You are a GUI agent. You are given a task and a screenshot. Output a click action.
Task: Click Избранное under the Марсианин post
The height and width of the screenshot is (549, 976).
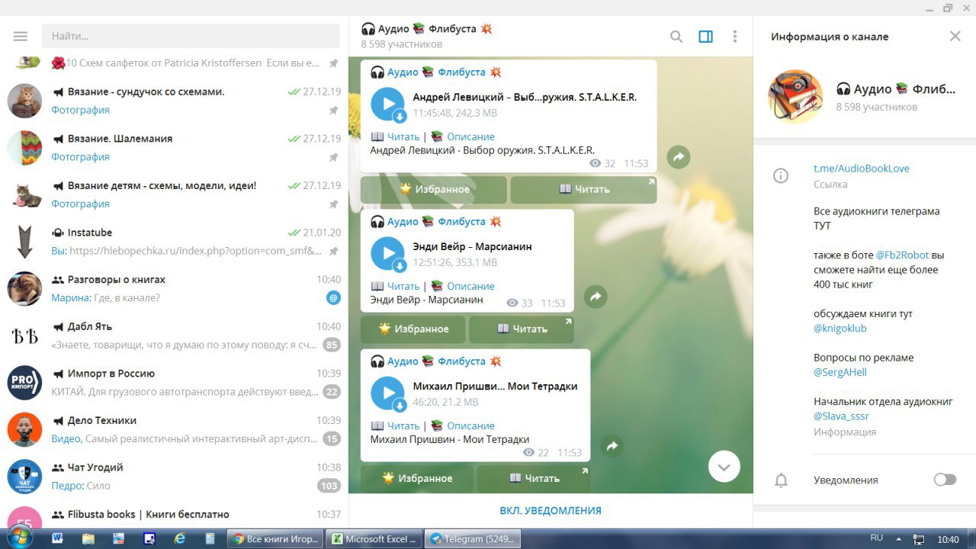tap(413, 329)
